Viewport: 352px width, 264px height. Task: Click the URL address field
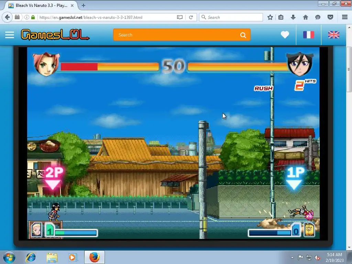pyautogui.click(x=107, y=17)
